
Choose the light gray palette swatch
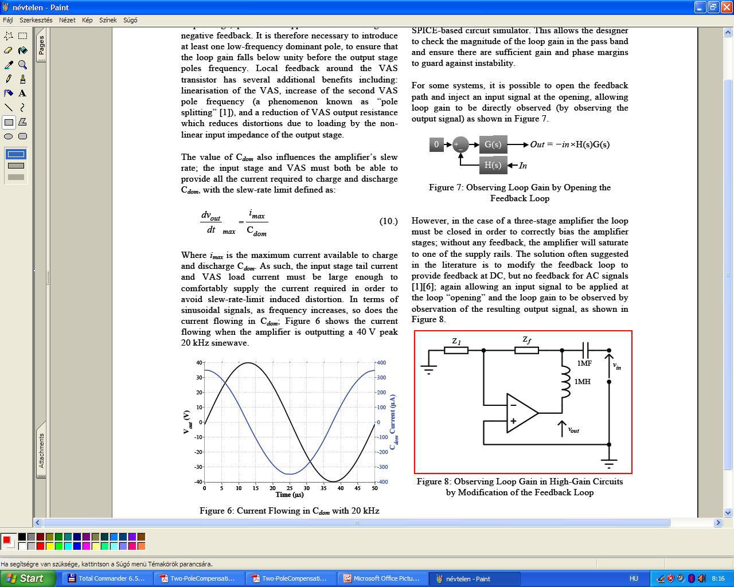point(31,546)
